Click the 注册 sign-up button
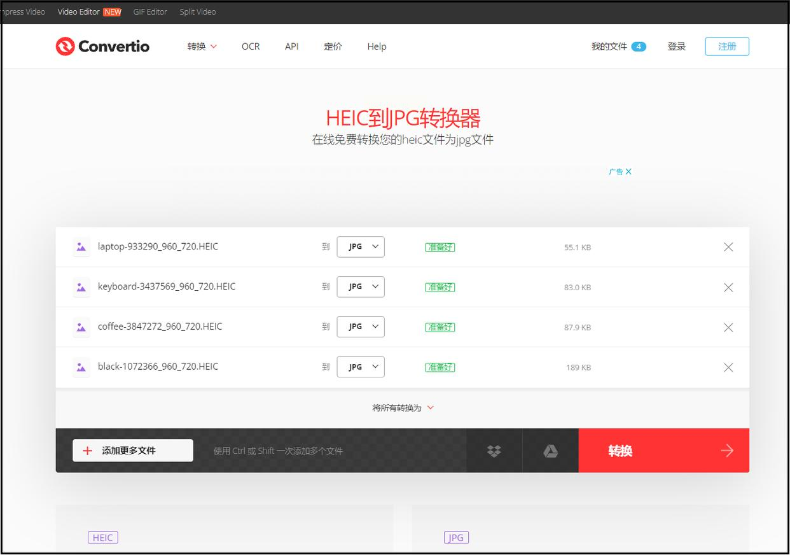The height and width of the screenshot is (555, 790). (727, 46)
